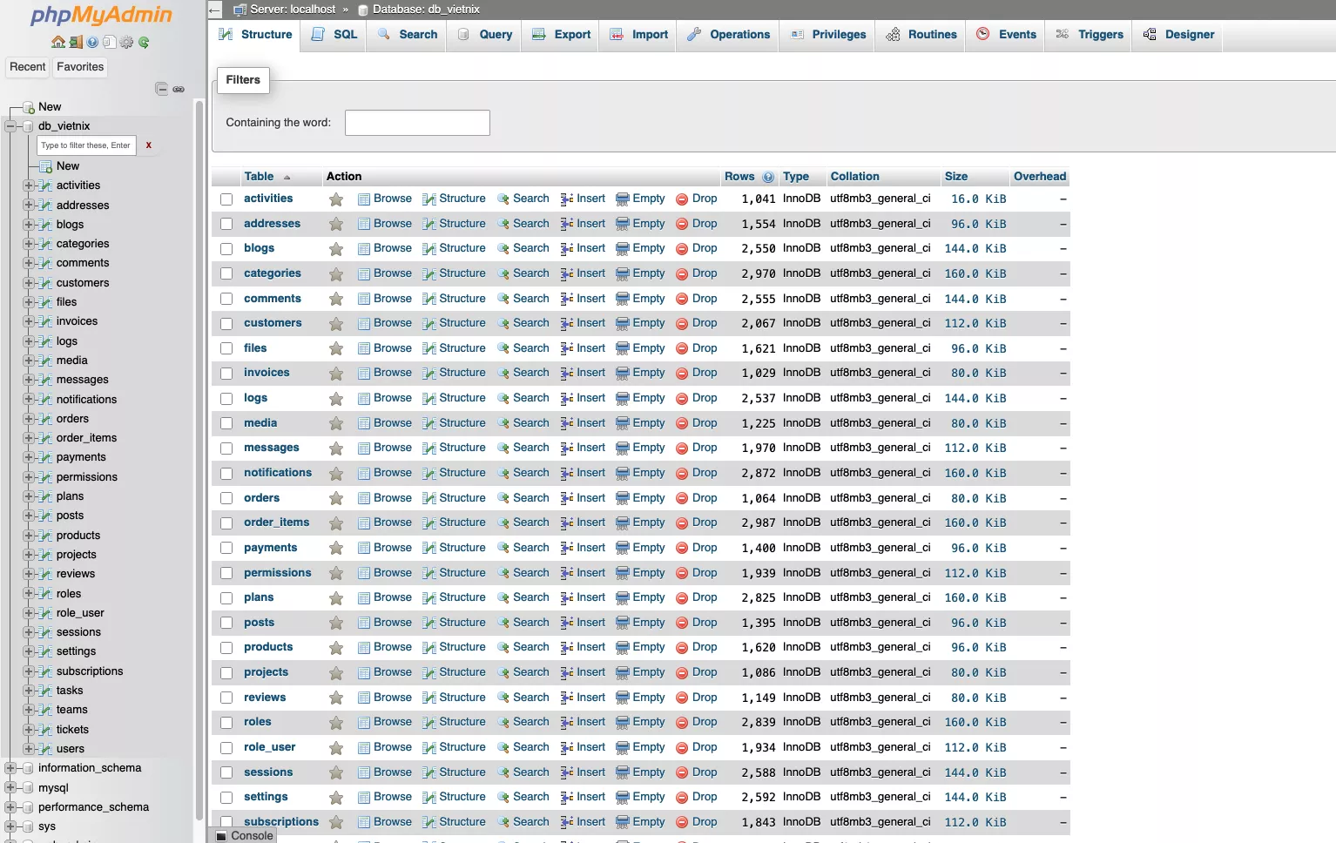Click the logout door icon
Screen dimensions: 1336x843
point(76,41)
